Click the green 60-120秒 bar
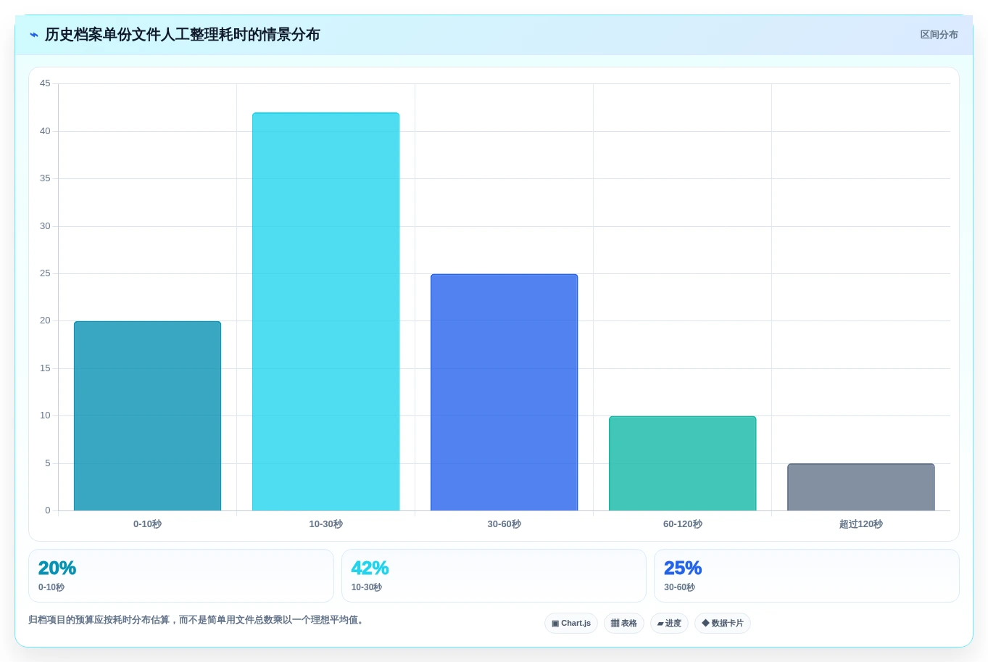Image resolution: width=988 pixels, height=662 pixels. pyautogui.click(x=682, y=463)
